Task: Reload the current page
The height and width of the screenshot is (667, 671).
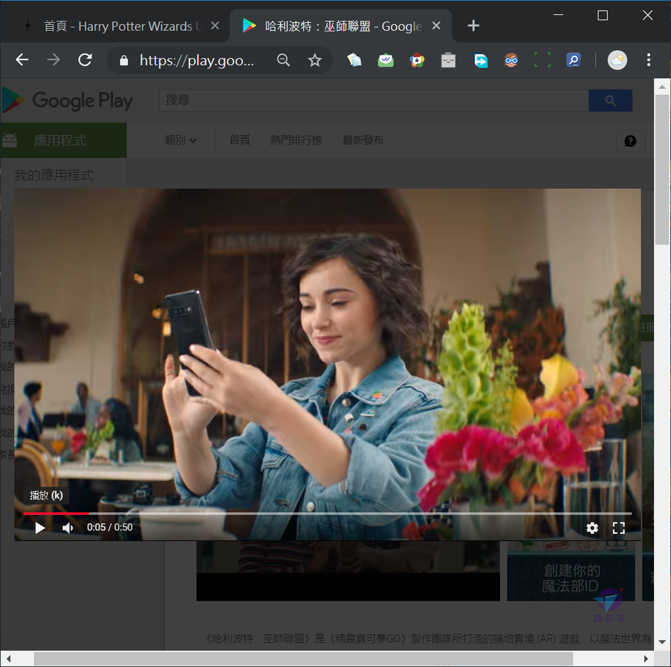Action: pos(85,60)
